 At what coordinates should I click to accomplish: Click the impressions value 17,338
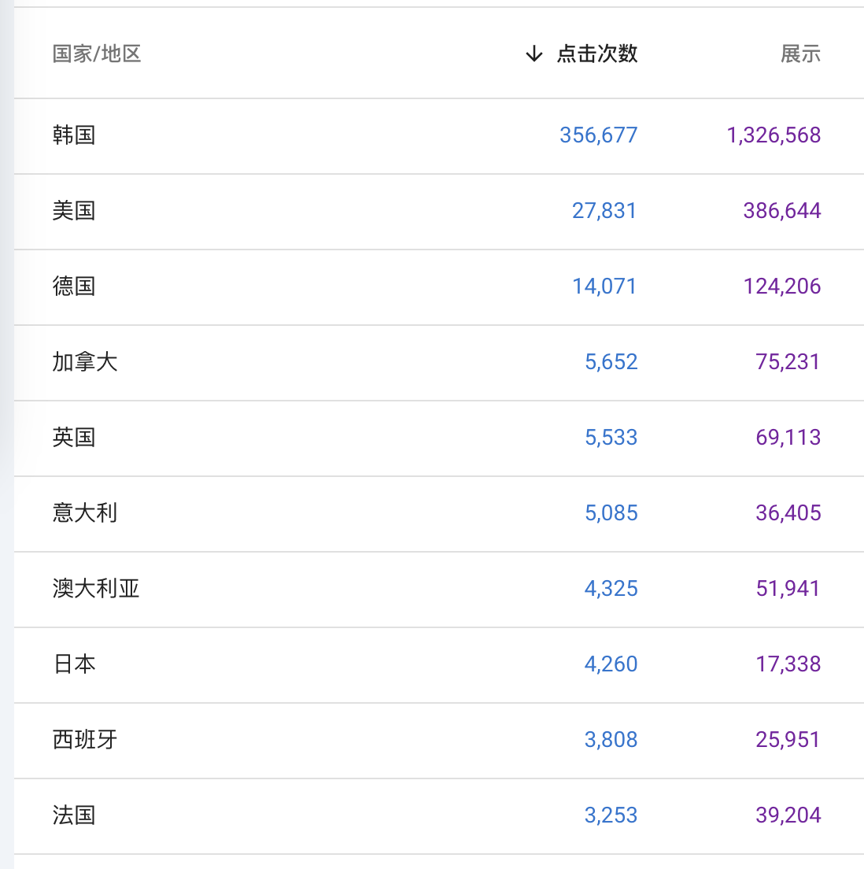(788, 664)
